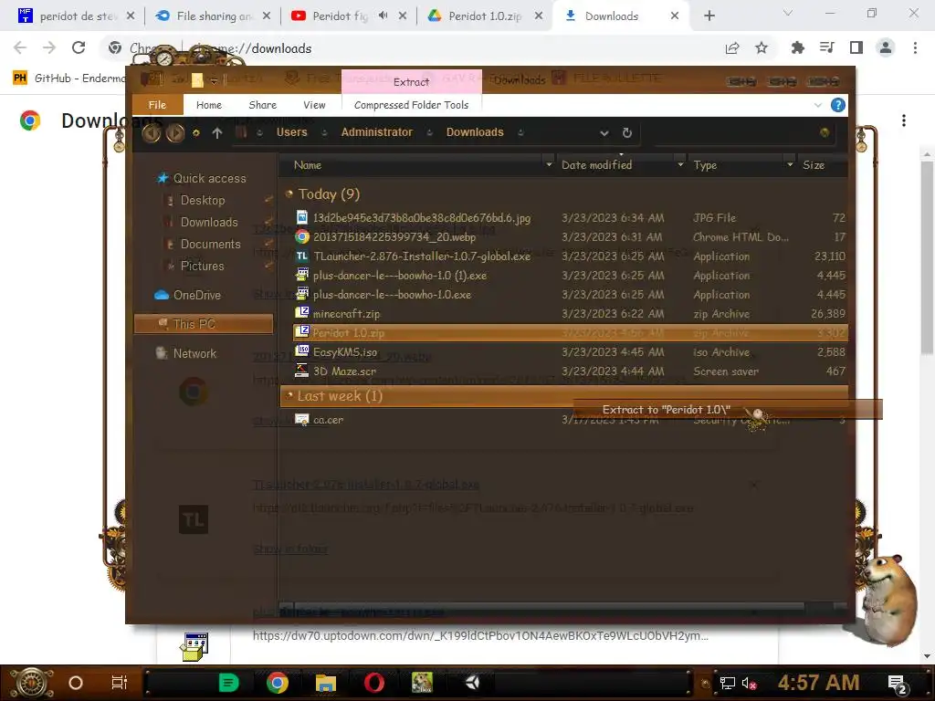Open Downloads in the navigation pane
The height and width of the screenshot is (701, 935).
(x=209, y=223)
